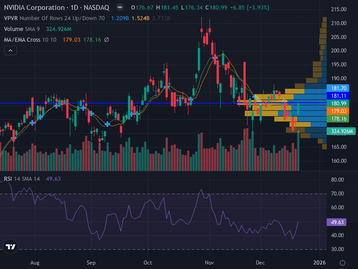Click the VPVR total volume 2.733B
Image resolution: width=358 pixels, height=269 pixels.
pos(161,18)
